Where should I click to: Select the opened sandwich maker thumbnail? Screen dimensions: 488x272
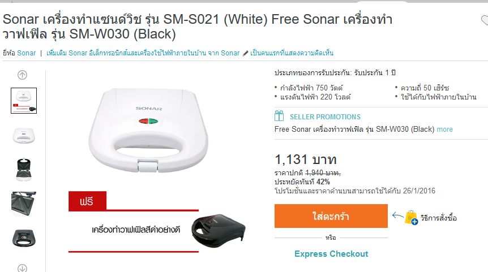coord(24,170)
